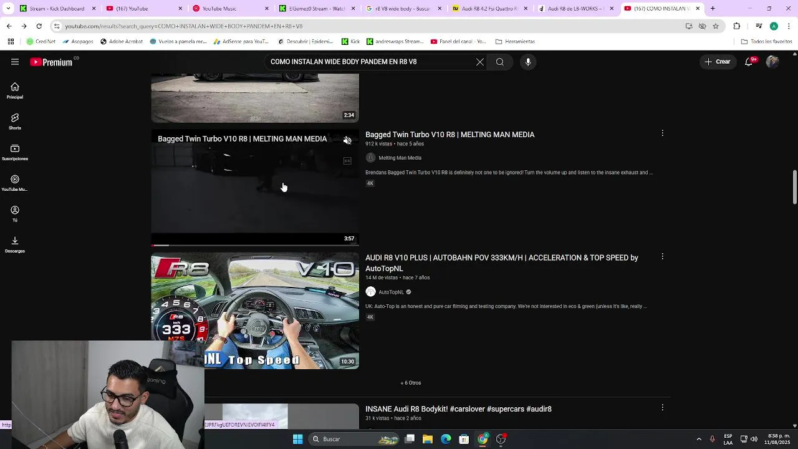The width and height of the screenshot is (798, 449).
Task: Open File Explorer from taskbar
Action: 428,439
